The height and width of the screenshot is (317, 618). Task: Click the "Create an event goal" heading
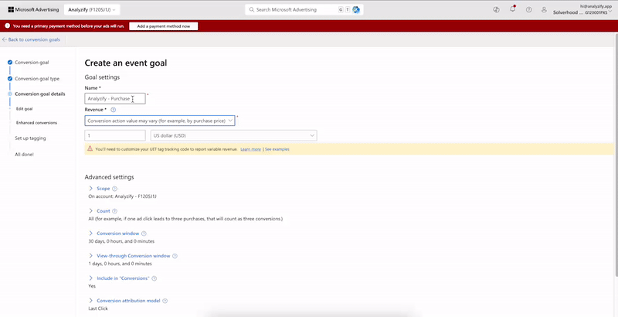coord(126,63)
